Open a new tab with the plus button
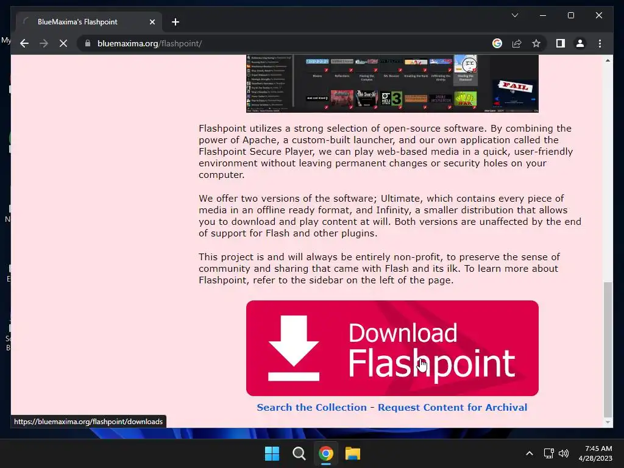The height and width of the screenshot is (468, 624). 175,22
